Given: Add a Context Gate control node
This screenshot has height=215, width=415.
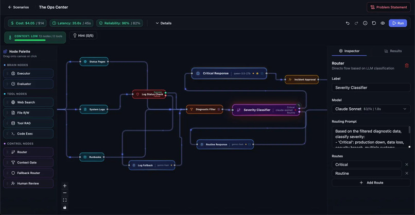Looking at the screenshot, I should click(x=28, y=162).
